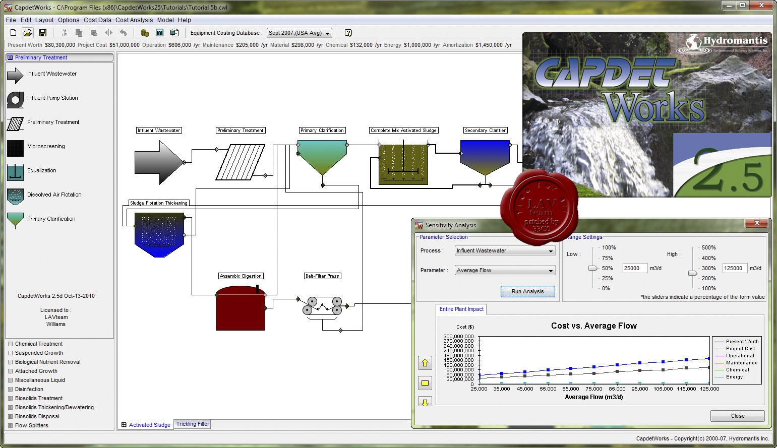Open a file with the folder toolbar icon

28,33
